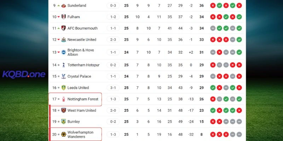Viewport: 283px width, 141px height.
Task: Click the Wolverhampton Wanderers wolf crest
Action: [x=64, y=134]
